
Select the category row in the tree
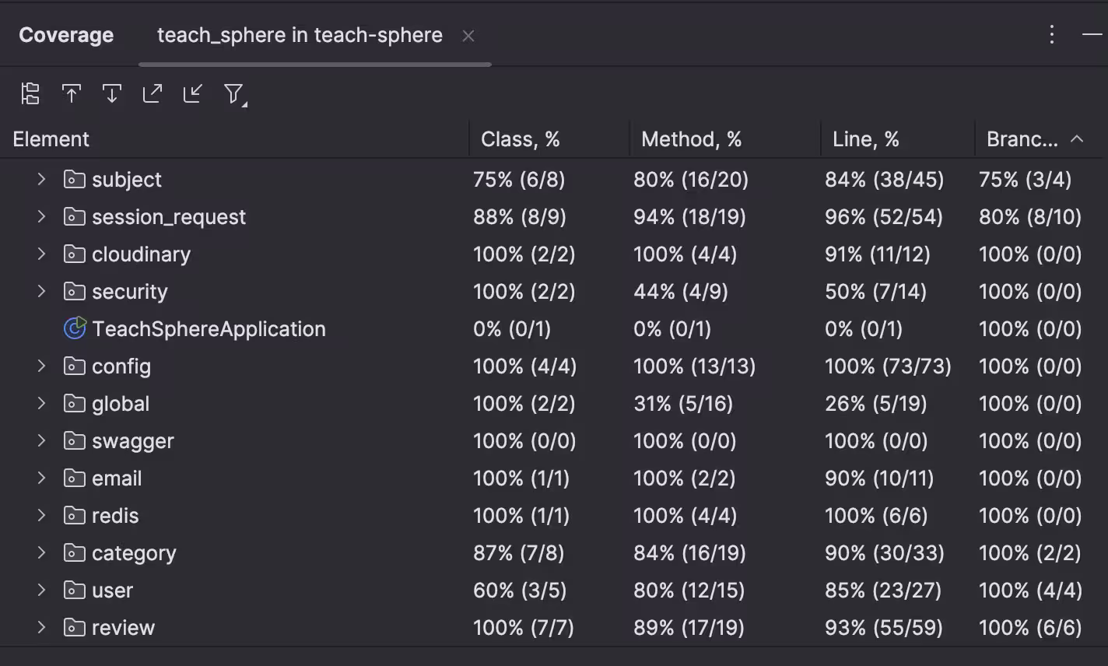[554, 553]
